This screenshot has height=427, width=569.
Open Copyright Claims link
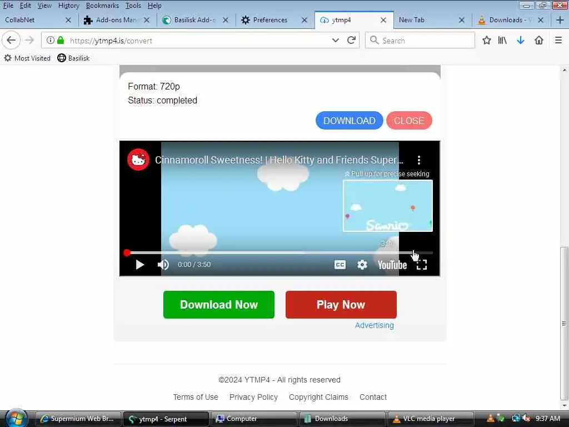click(318, 397)
